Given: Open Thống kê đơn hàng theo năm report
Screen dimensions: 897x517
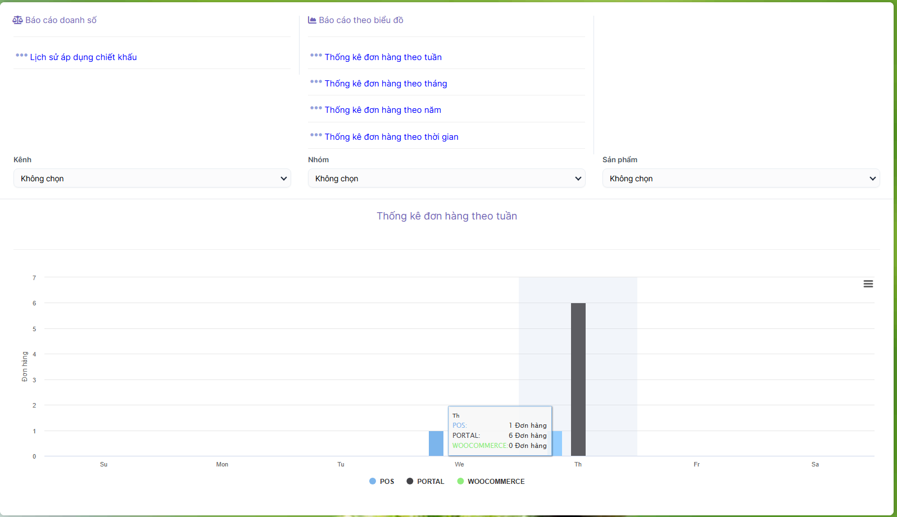Looking at the screenshot, I should 383,110.
